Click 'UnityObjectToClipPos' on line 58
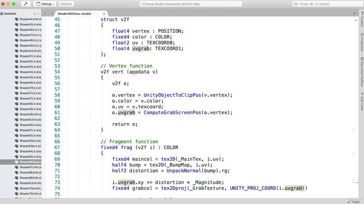 coord(172,95)
